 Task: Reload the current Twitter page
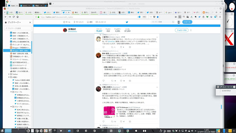(14, 17)
